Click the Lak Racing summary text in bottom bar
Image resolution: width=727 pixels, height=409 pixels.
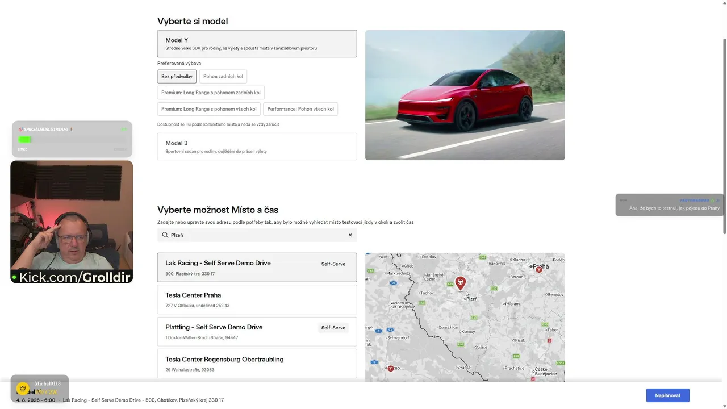coord(143,400)
